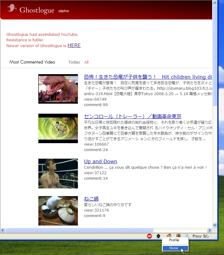This screenshot has height=255, width=224.
Task: Switch to the All filter
Action: 86,62
